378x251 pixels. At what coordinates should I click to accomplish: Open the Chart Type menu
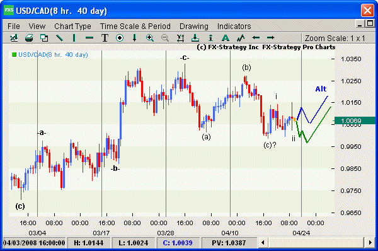point(72,26)
